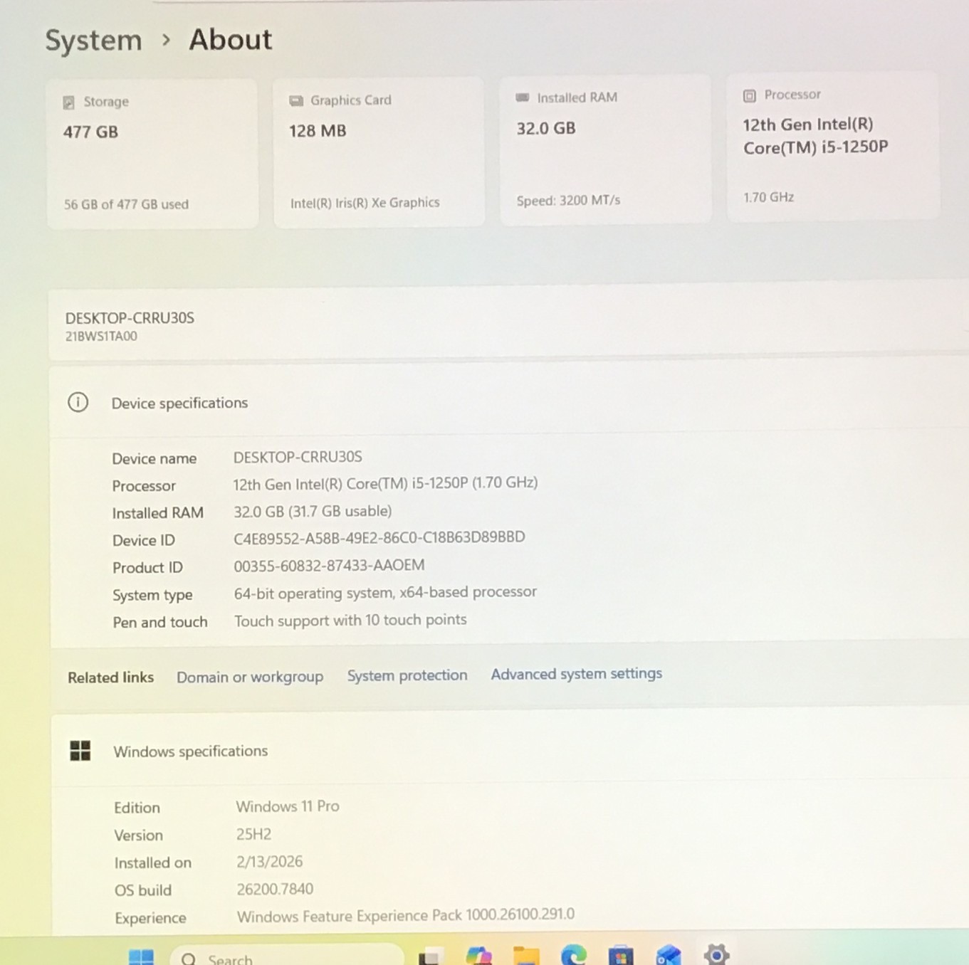
Task: Open Advanced system settings
Action: click(577, 673)
